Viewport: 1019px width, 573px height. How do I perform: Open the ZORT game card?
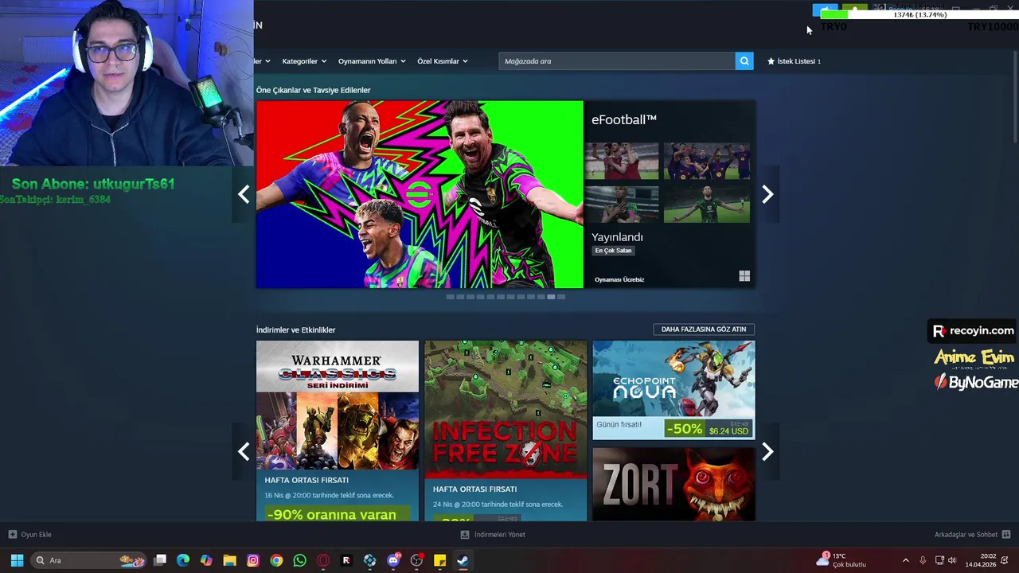click(673, 484)
